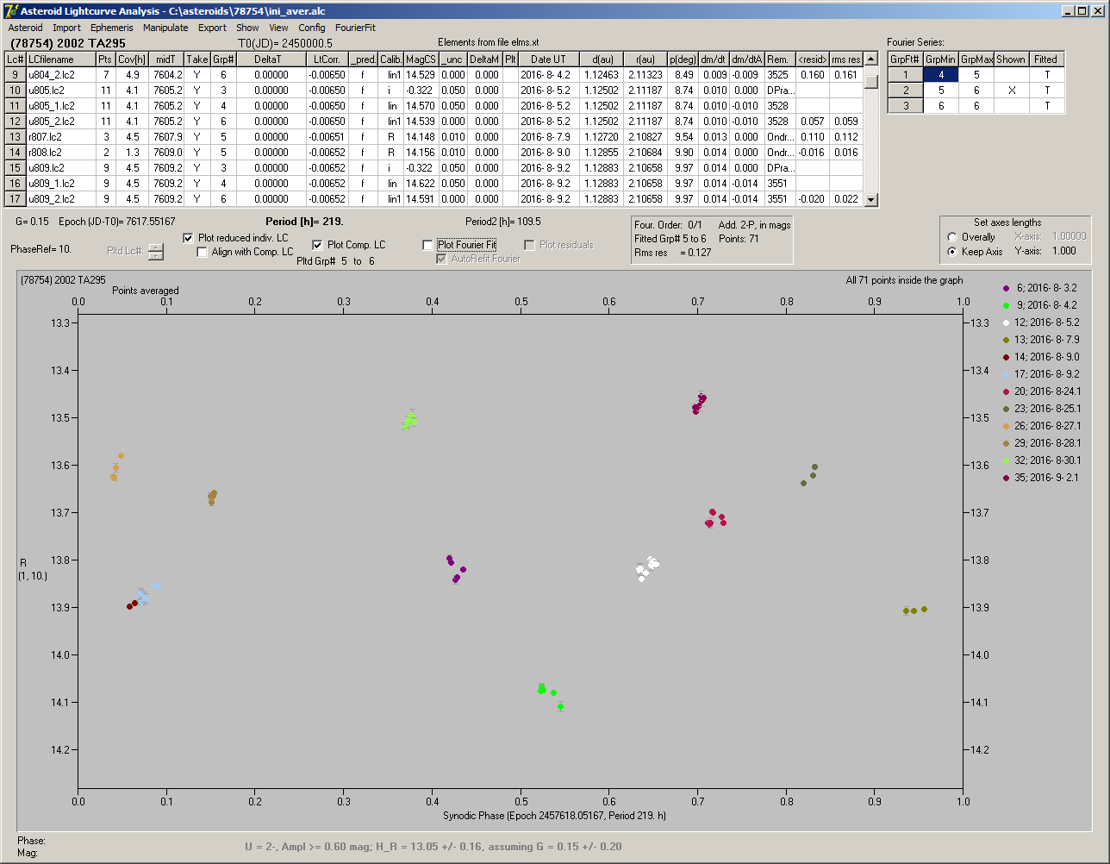Open the Config menu
Viewport: 1110px width, 864px height.
click(x=312, y=28)
